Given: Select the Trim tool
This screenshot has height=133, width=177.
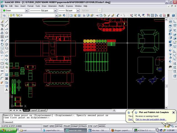Looking at the screenshot, I should pos(2,56).
